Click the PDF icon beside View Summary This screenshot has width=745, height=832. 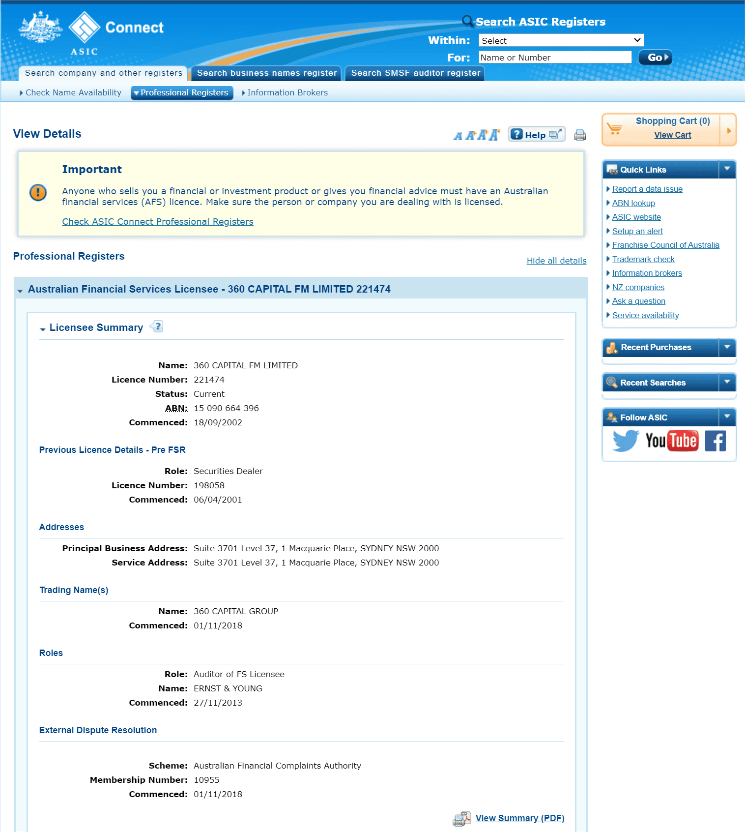click(461, 819)
